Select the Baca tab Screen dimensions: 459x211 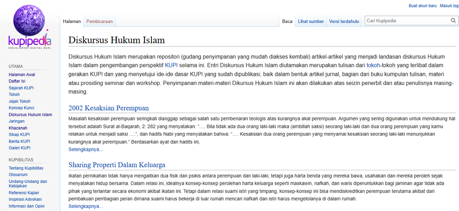(287, 21)
